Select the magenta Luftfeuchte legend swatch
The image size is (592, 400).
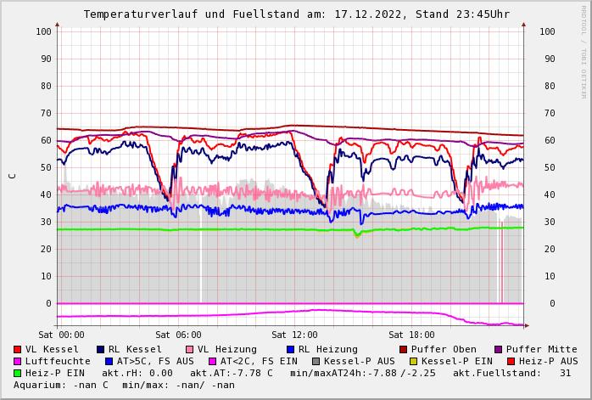18,361
